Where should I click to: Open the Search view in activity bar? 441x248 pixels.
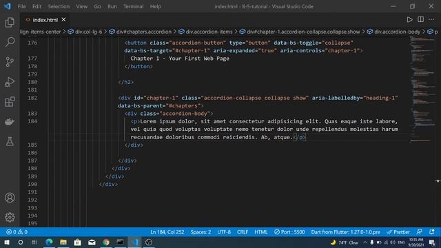coord(10,42)
